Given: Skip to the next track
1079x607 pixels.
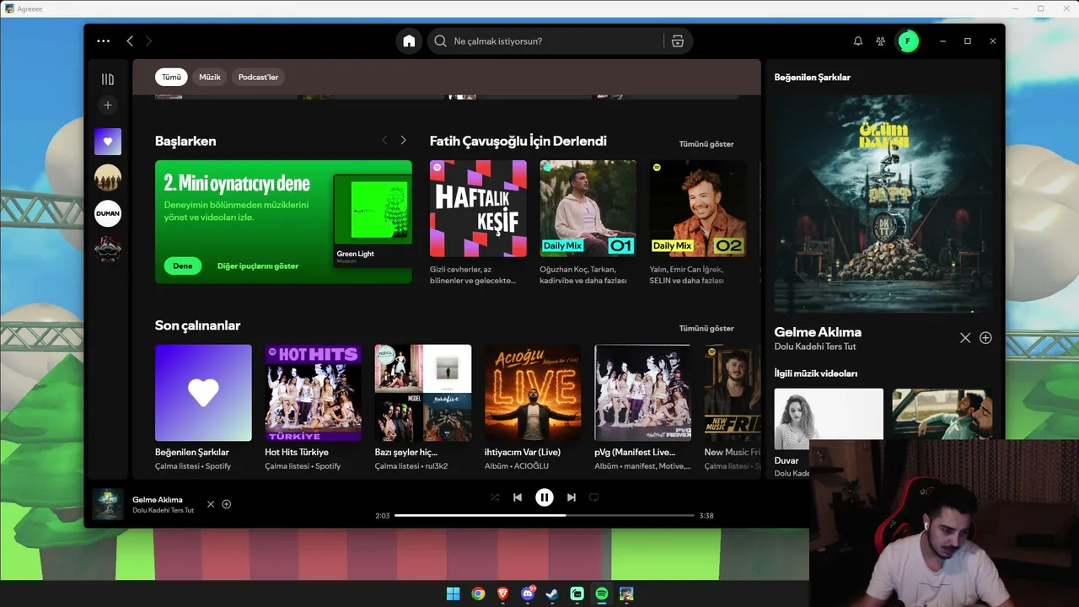Looking at the screenshot, I should coord(572,497).
